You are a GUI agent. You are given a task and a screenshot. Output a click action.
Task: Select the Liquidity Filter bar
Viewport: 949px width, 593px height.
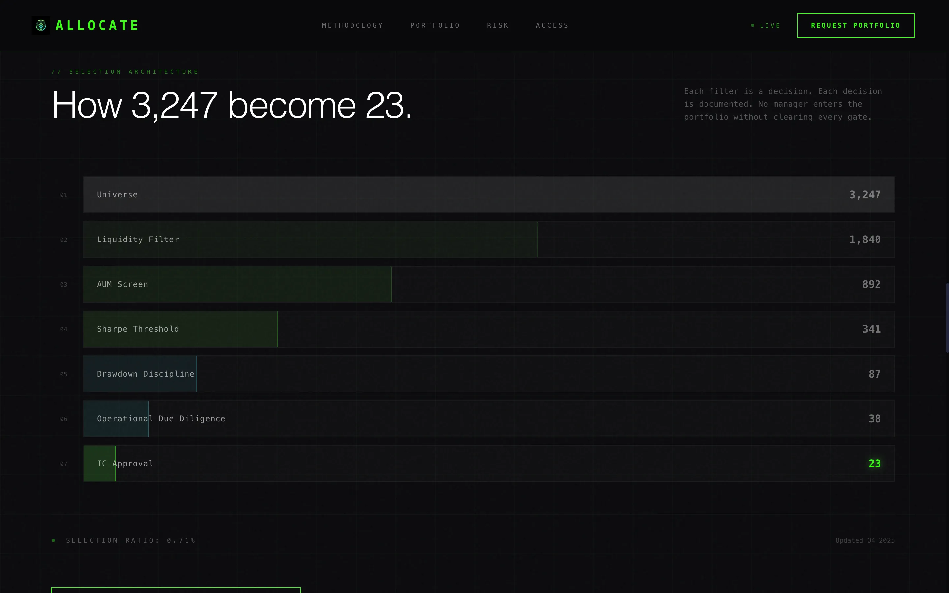(x=489, y=240)
